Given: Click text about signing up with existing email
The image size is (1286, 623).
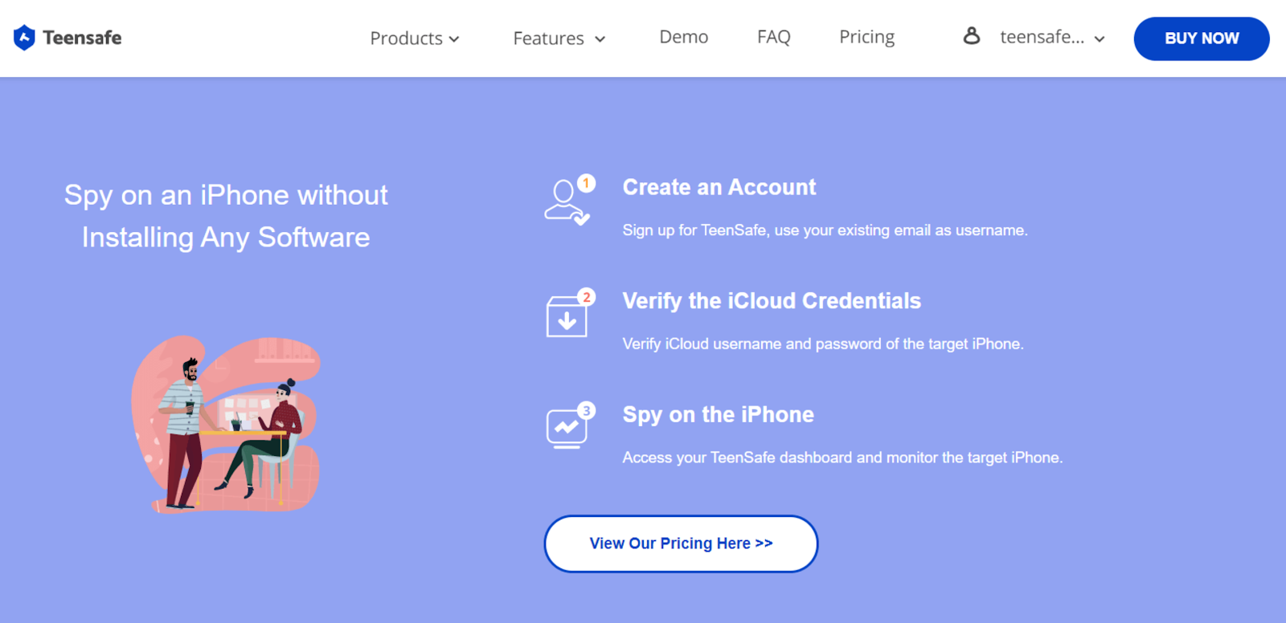Looking at the screenshot, I should 825,230.
